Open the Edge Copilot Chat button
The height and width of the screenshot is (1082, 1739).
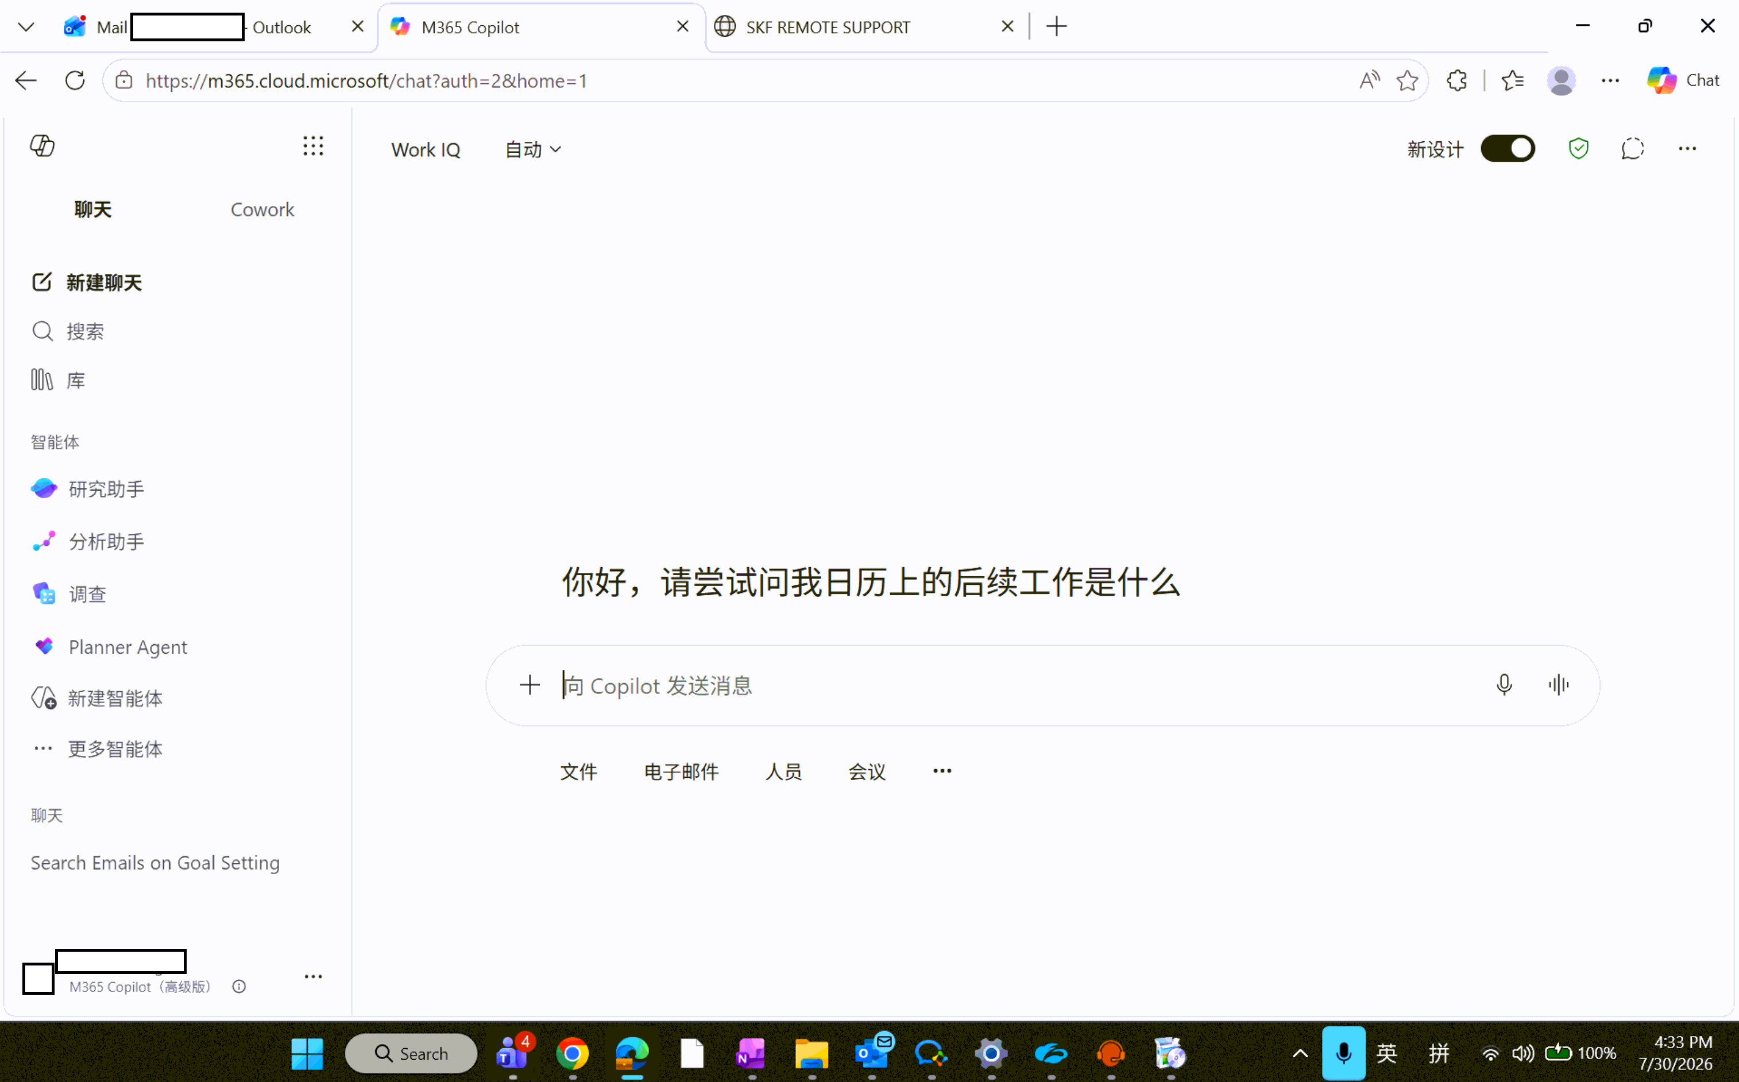[1683, 80]
